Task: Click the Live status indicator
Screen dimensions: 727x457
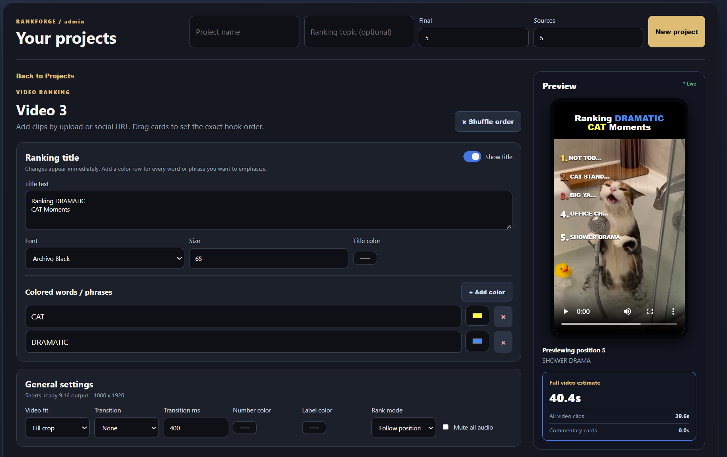Action: [690, 84]
